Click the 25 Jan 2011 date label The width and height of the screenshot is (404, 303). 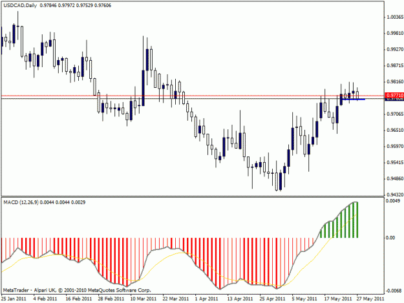coord(14,299)
